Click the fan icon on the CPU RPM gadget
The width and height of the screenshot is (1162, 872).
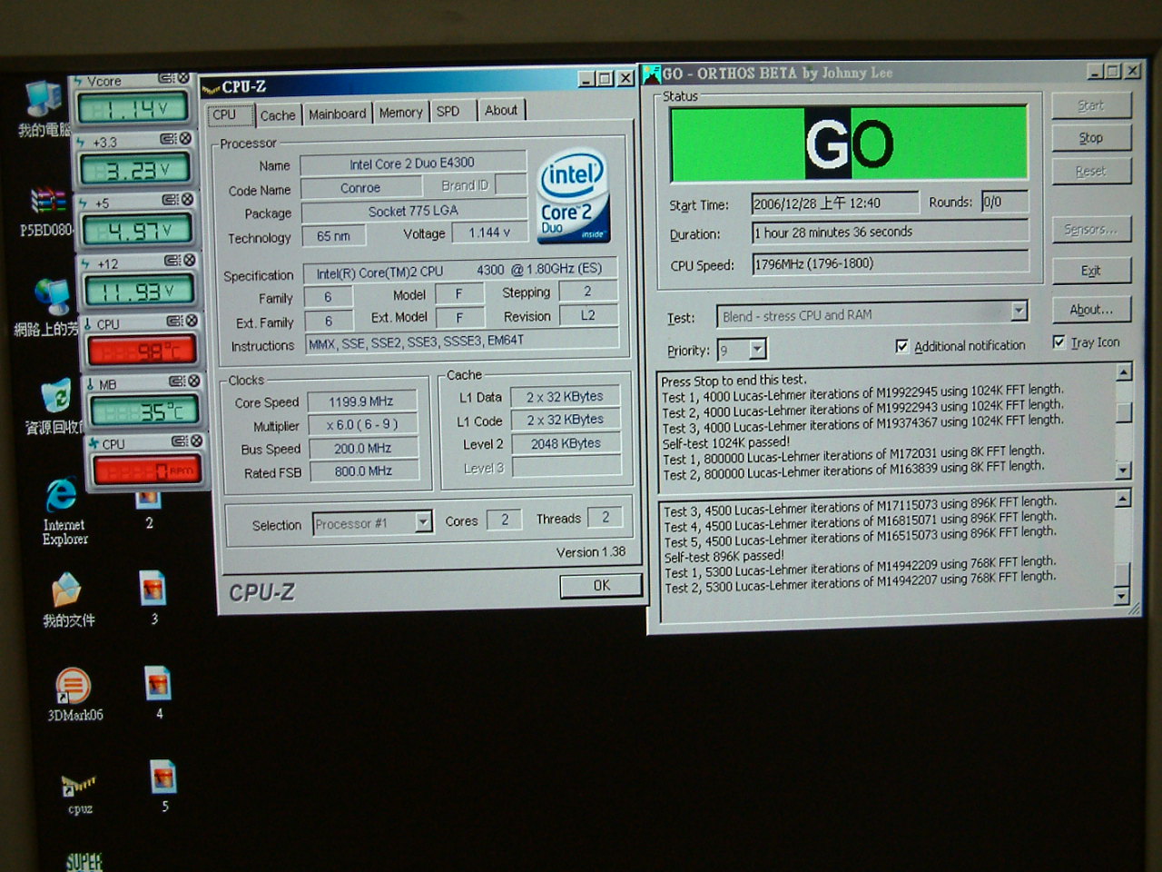click(93, 444)
